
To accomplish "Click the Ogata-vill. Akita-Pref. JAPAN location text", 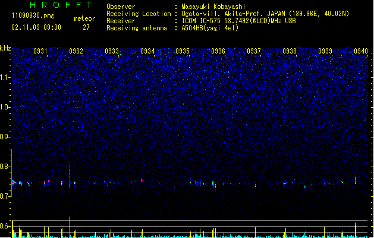I will 265,14.
